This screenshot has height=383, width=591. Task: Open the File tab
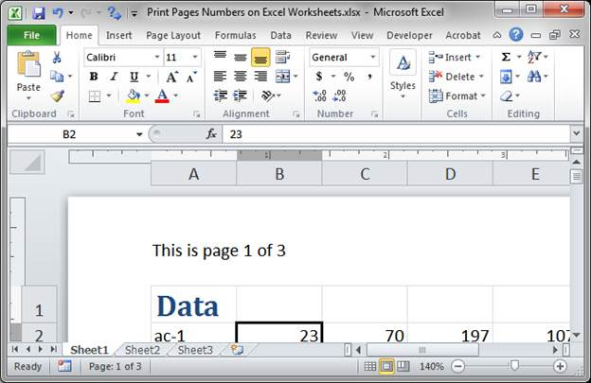pos(31,35)
